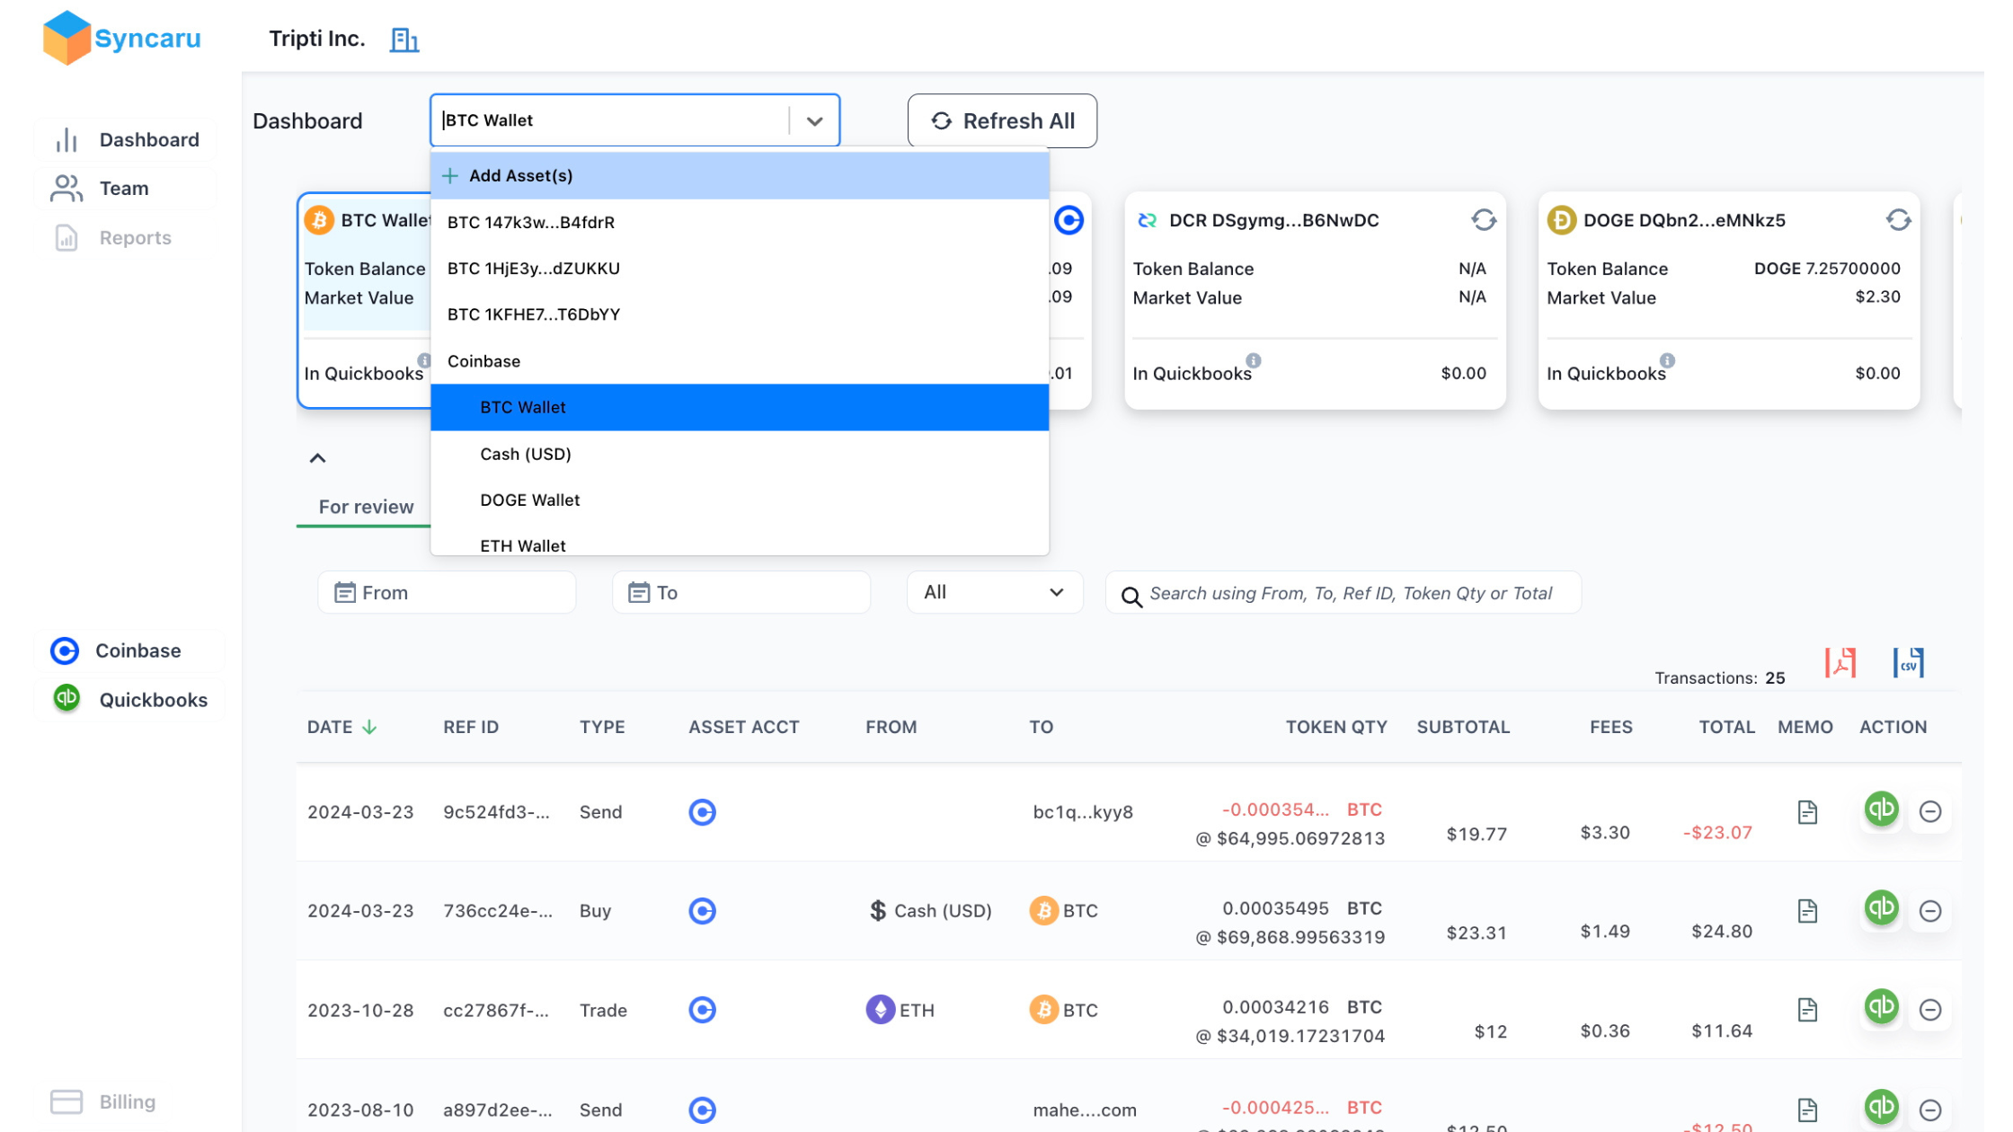
Task: Exclude the 736cc24e Buy transaction
Action: [1930, 911]
